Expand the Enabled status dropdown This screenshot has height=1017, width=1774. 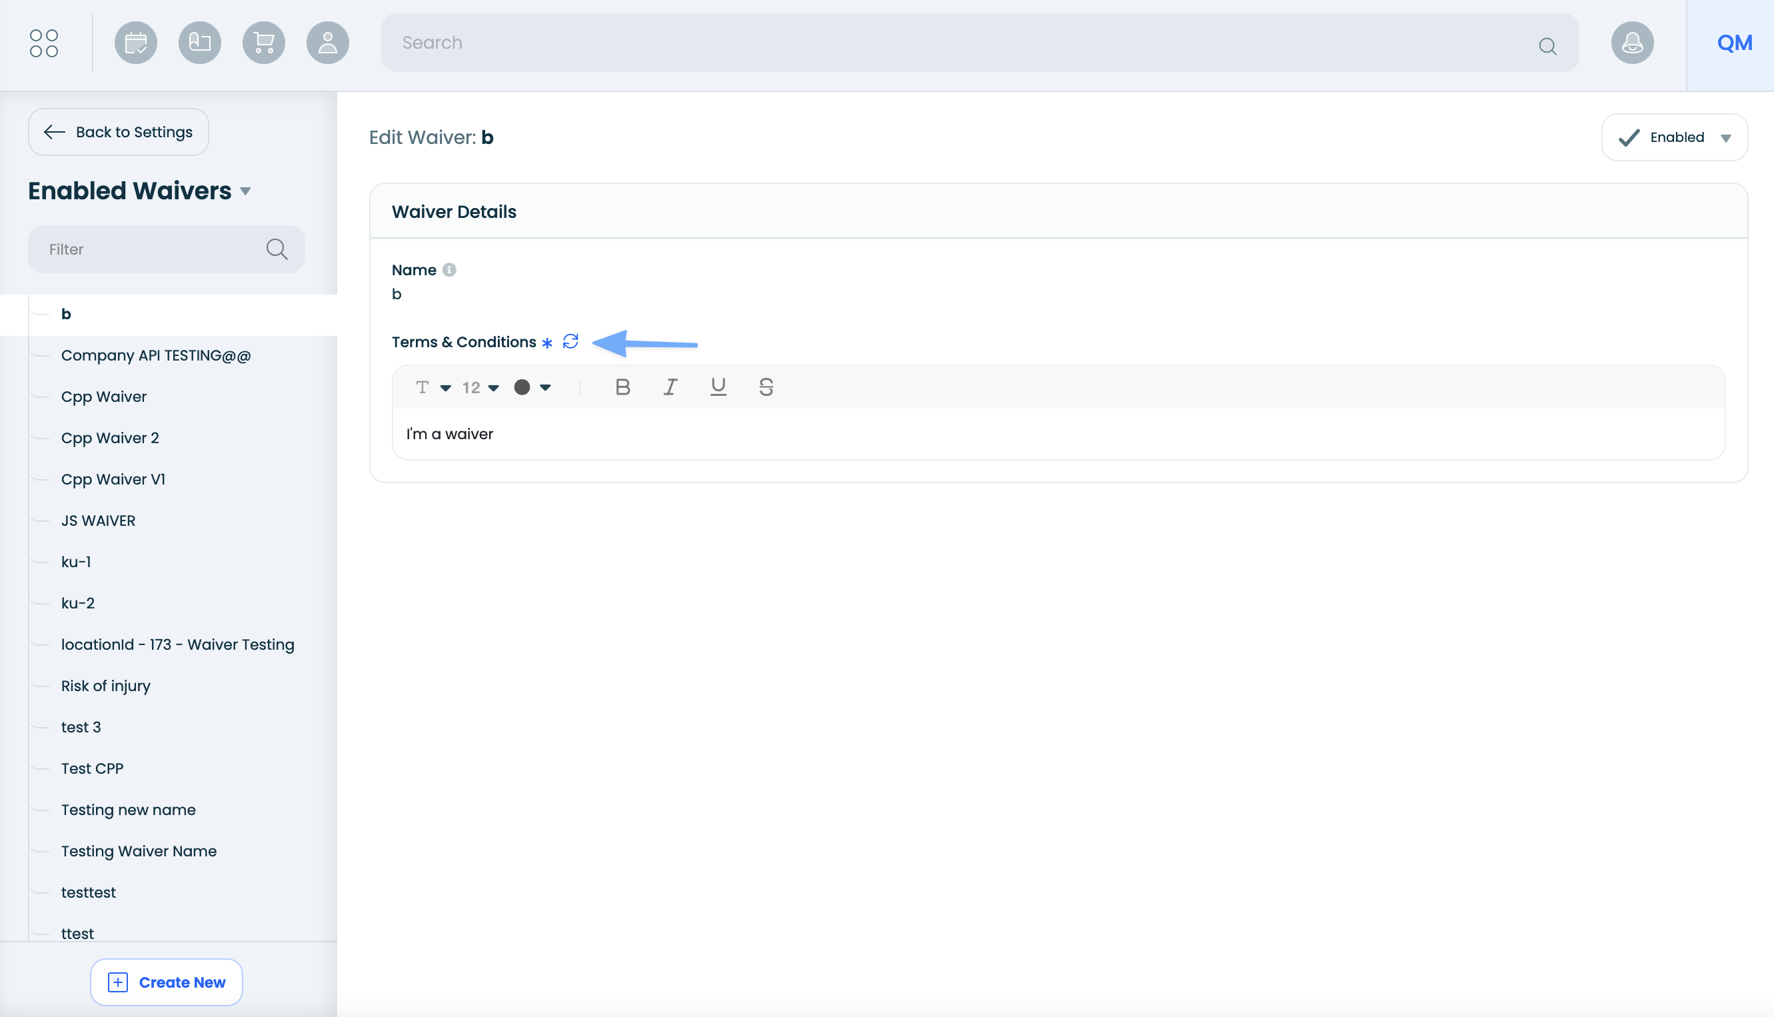pos(1674,137)
